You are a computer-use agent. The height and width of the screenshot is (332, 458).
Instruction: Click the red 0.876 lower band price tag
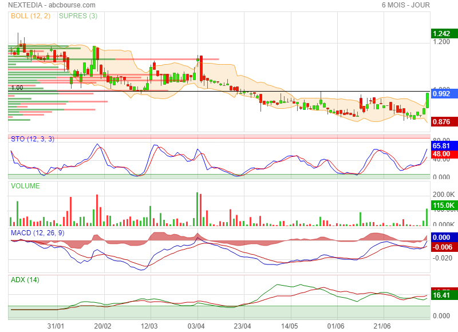(441, 122)
